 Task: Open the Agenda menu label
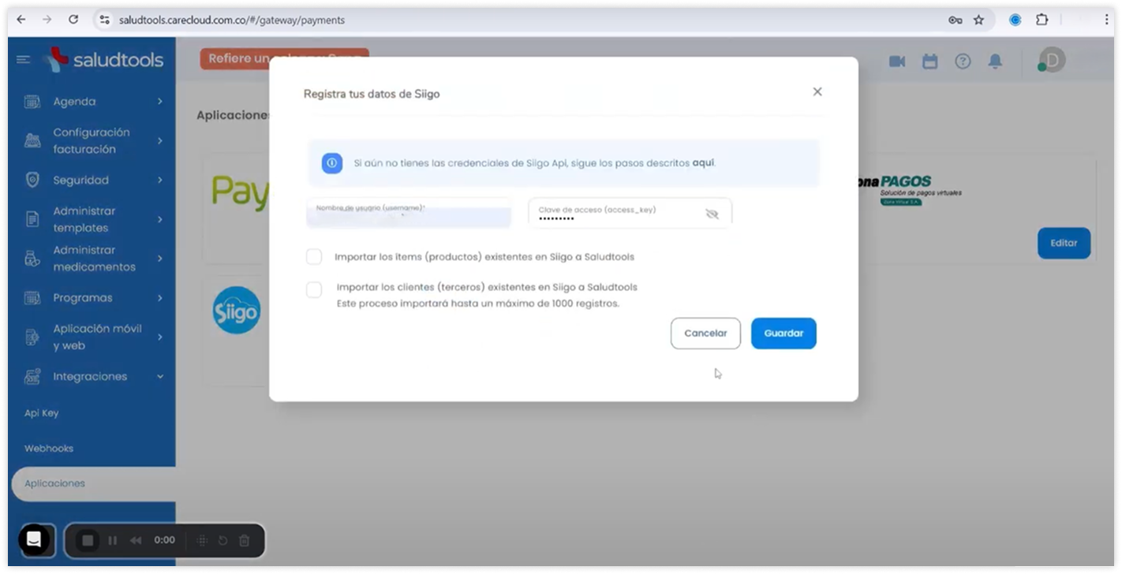coord(74,101)
